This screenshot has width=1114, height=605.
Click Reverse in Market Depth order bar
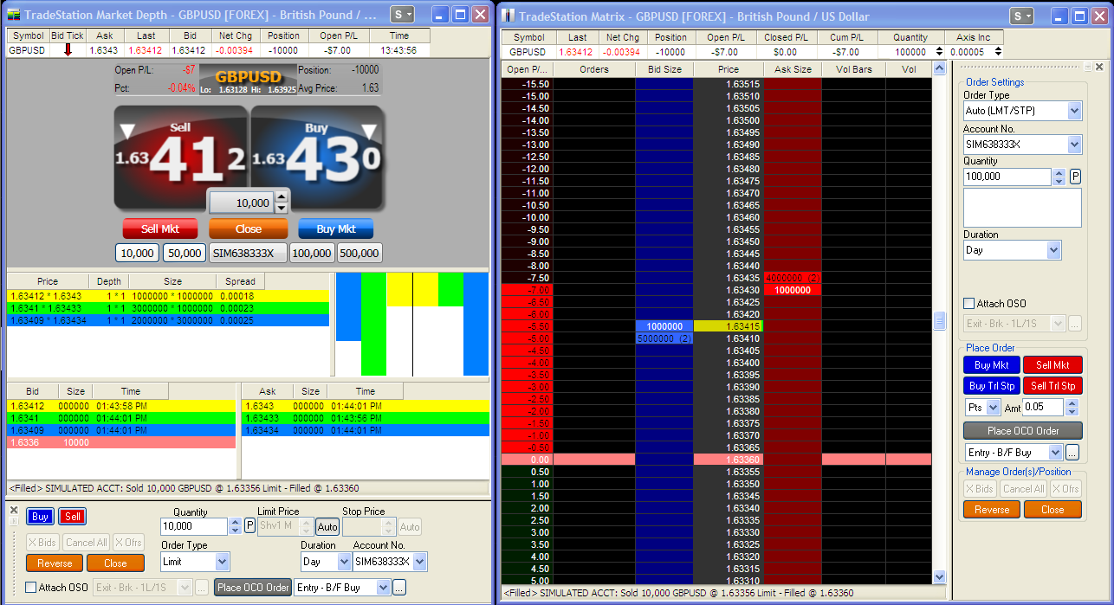pyautogui.click(x=55, y=563)
